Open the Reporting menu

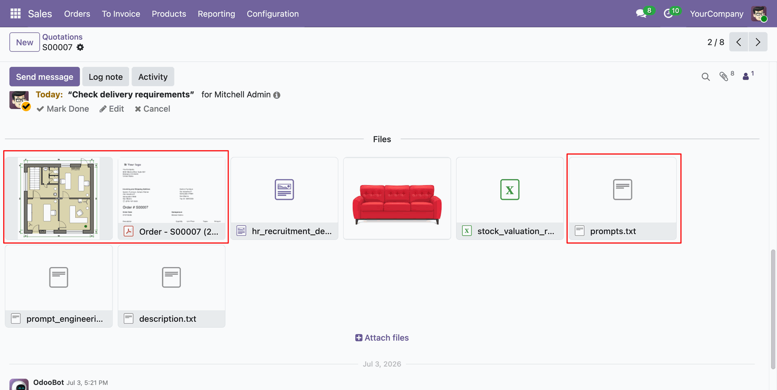[216, 14]
